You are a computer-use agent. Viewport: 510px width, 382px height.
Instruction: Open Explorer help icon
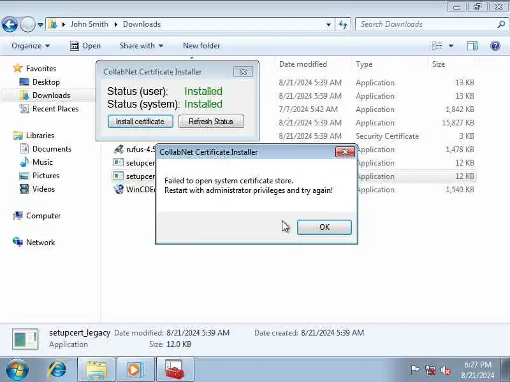click(x=495, y=46)
